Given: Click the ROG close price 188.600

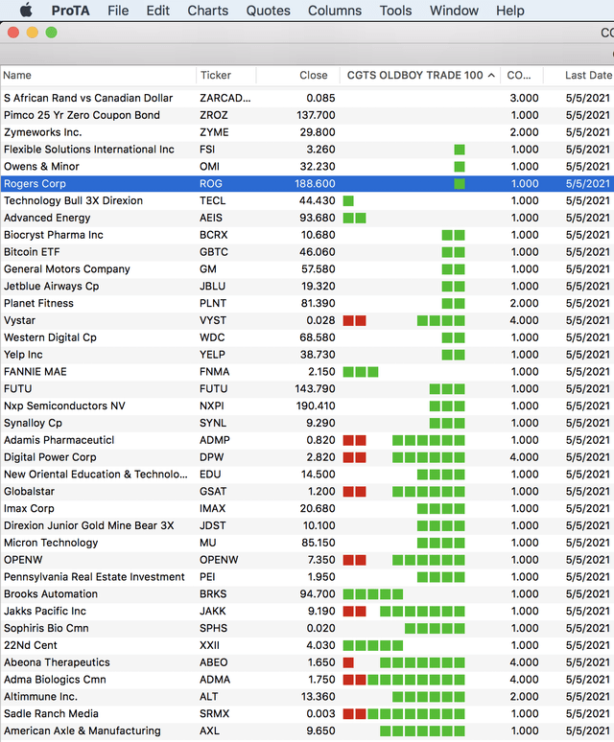Looking at the screenshot, I should pos(315,184).
